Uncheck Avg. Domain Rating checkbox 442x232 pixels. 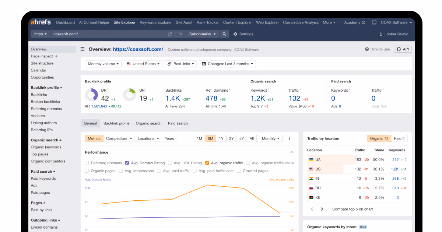pyautogui.click(x=127, y=163)
